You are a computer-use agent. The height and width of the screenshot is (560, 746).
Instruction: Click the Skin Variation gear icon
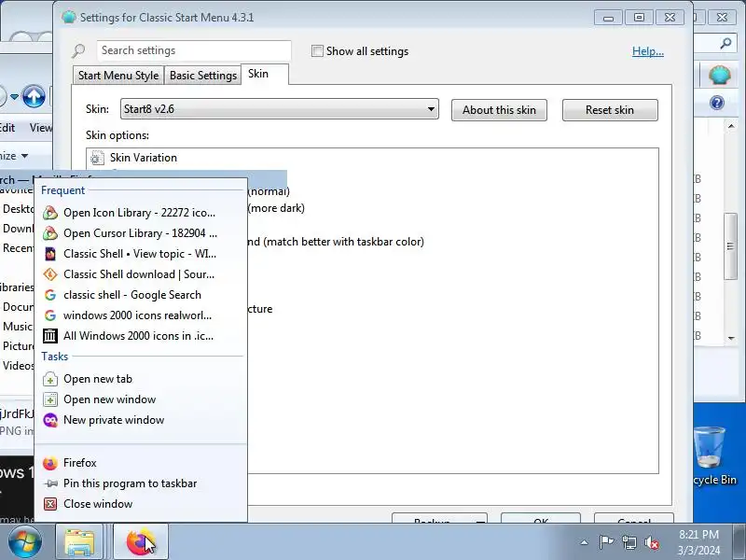(97, 158)
